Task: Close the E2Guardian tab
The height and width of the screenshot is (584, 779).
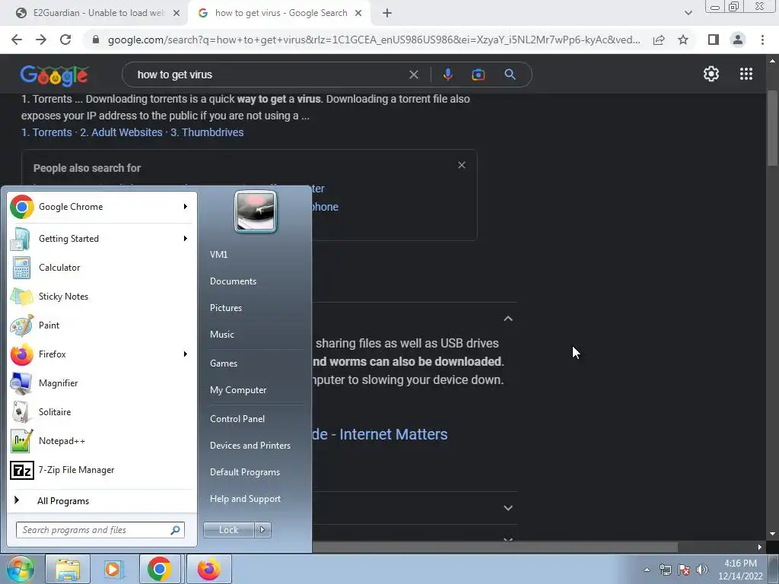Action: 176,14
